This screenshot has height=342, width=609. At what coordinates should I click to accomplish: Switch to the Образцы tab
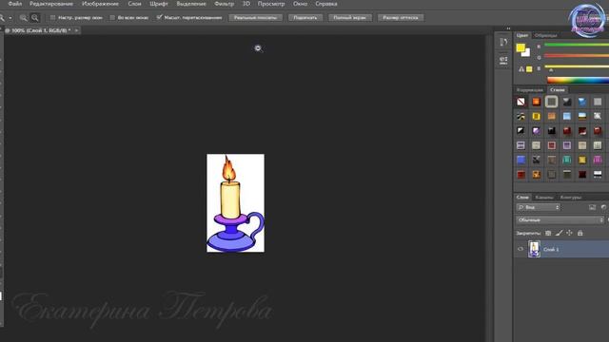(x=545, y=35)
